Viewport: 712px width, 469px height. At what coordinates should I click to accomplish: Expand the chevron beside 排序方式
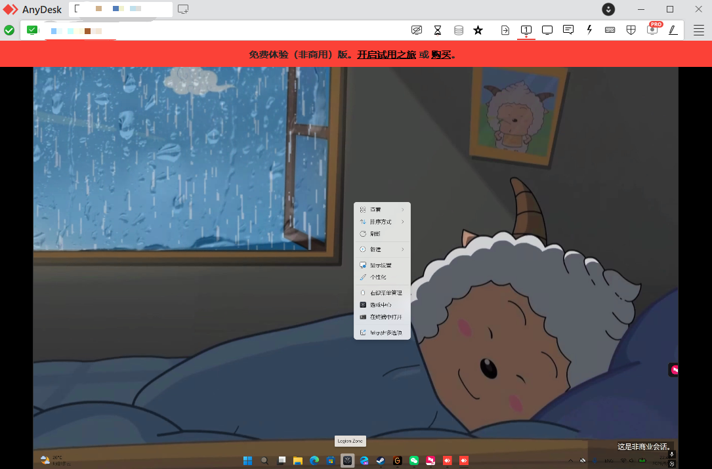click(x=403, y=222)
